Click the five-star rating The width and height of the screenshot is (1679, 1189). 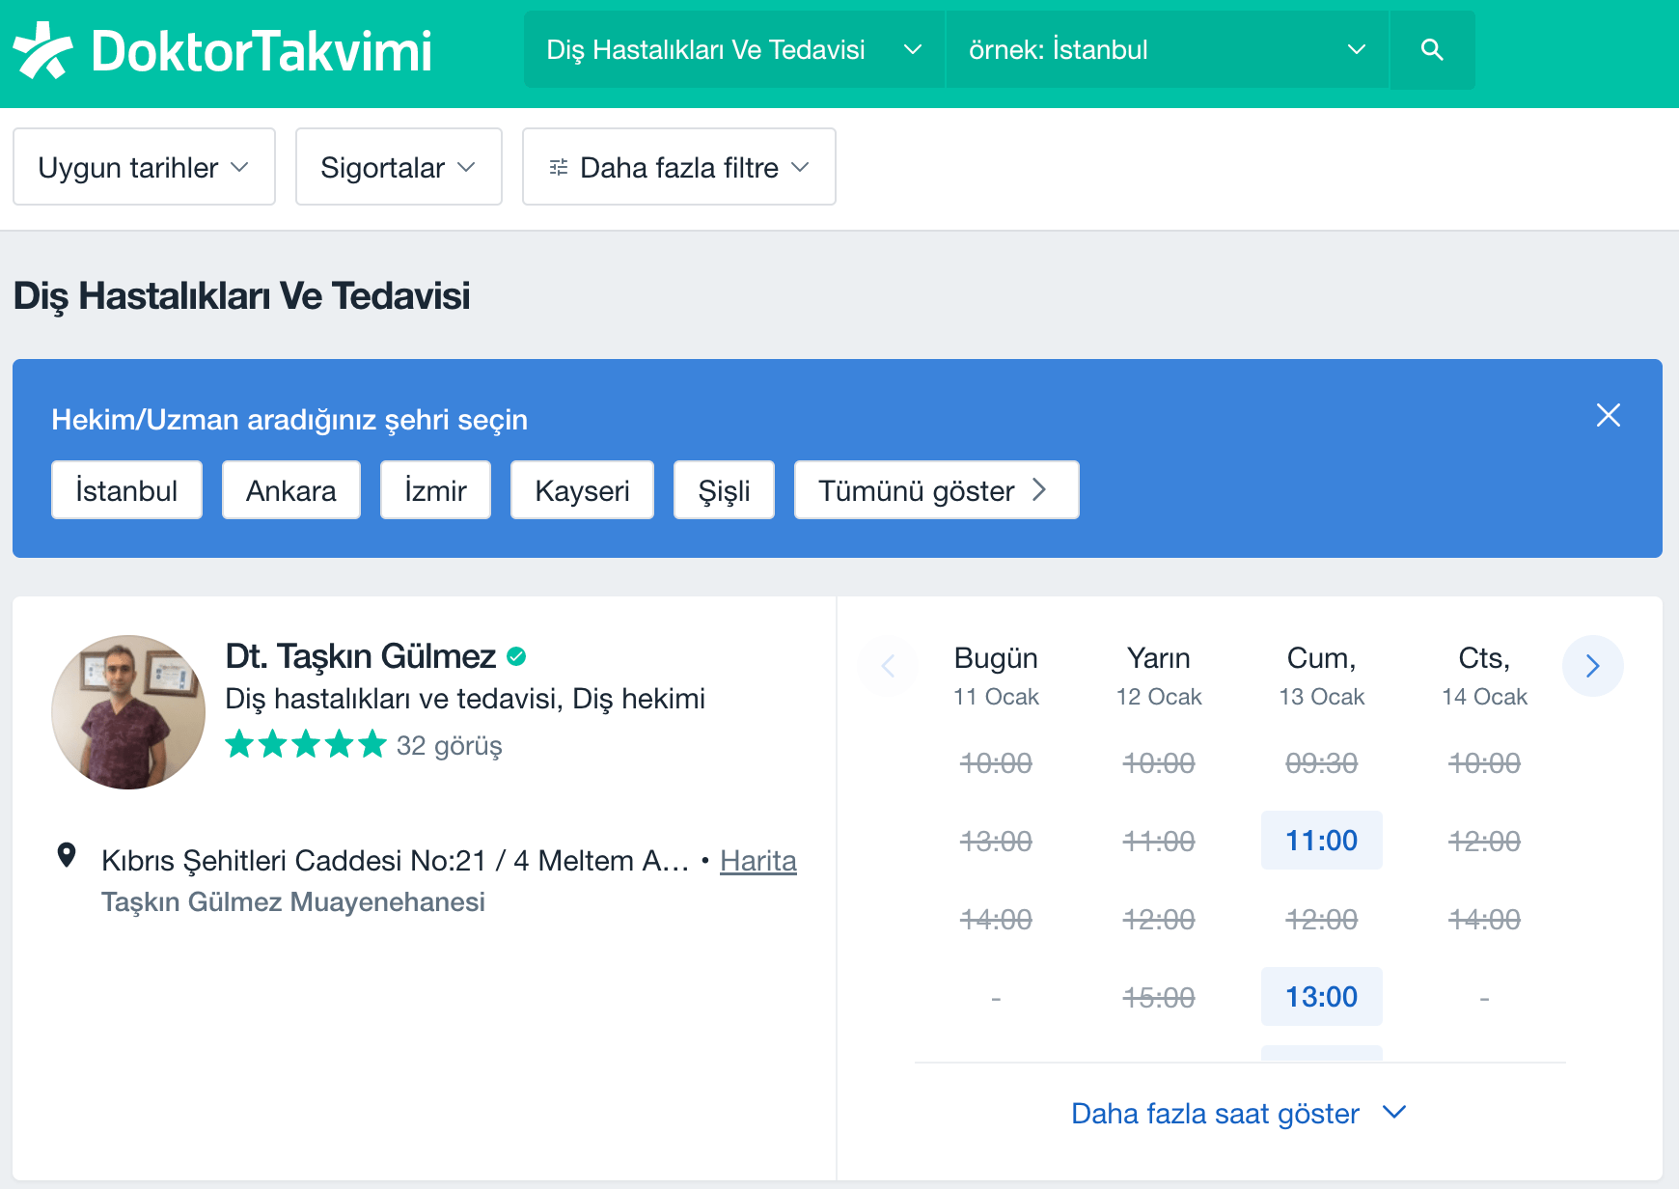point(305,745)
